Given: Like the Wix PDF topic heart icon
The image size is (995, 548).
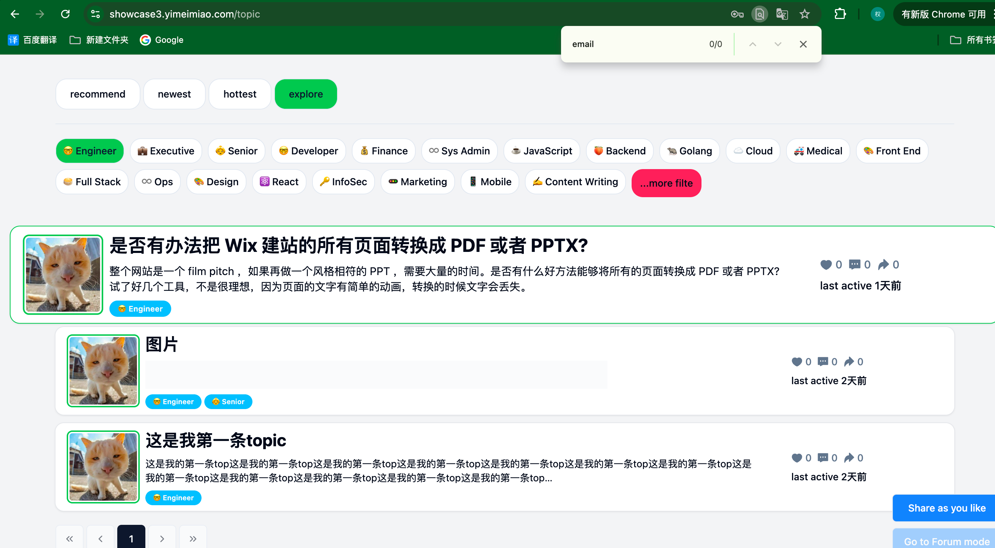Looking at the screenshot, I should click(826, 265).
